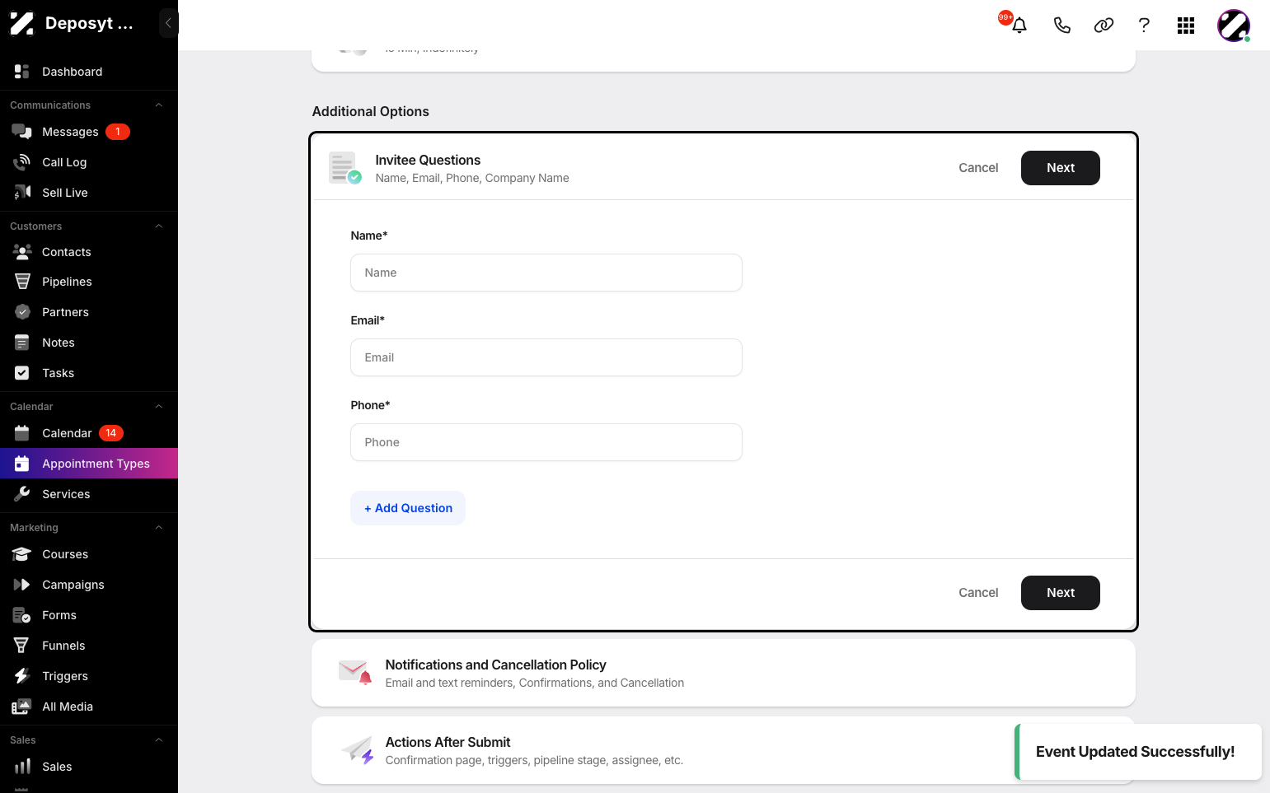Dismiss the Event Updated Successfully toast
This screenshot has height=793, width=1270.
1138,752
